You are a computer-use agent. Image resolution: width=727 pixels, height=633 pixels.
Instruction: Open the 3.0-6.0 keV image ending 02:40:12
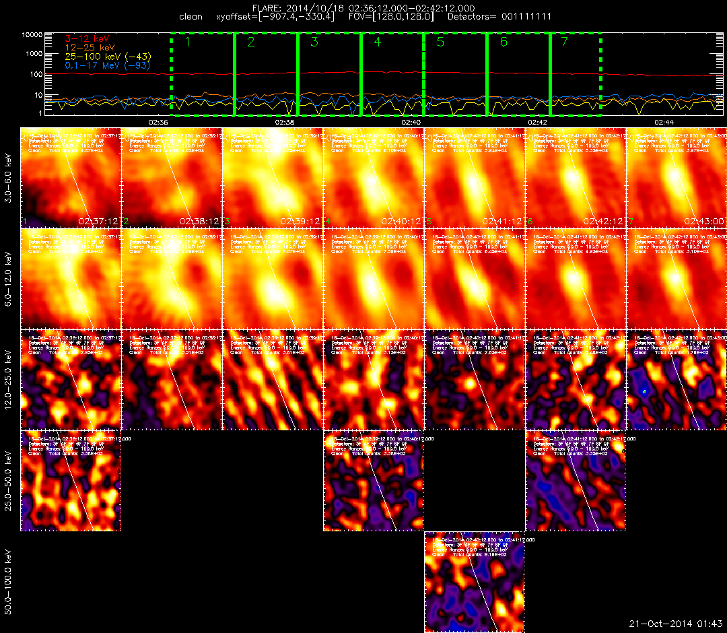coord(374,178)
